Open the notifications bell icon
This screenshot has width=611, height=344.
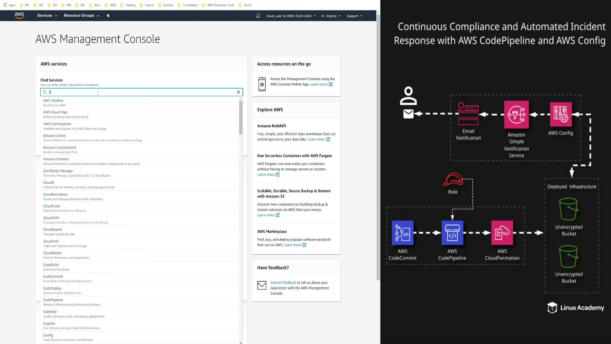coord(258,16)
